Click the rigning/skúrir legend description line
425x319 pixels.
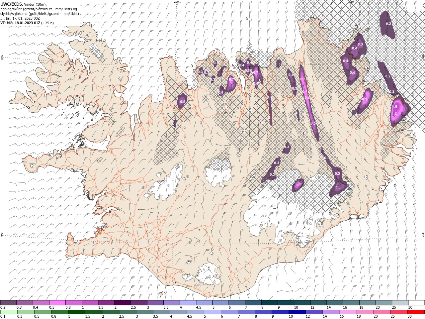tap(39, 9)
